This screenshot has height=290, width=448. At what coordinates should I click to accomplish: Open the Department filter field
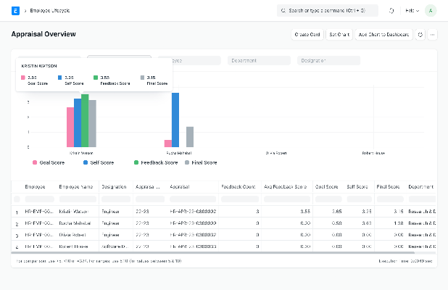tap(260, 61)
